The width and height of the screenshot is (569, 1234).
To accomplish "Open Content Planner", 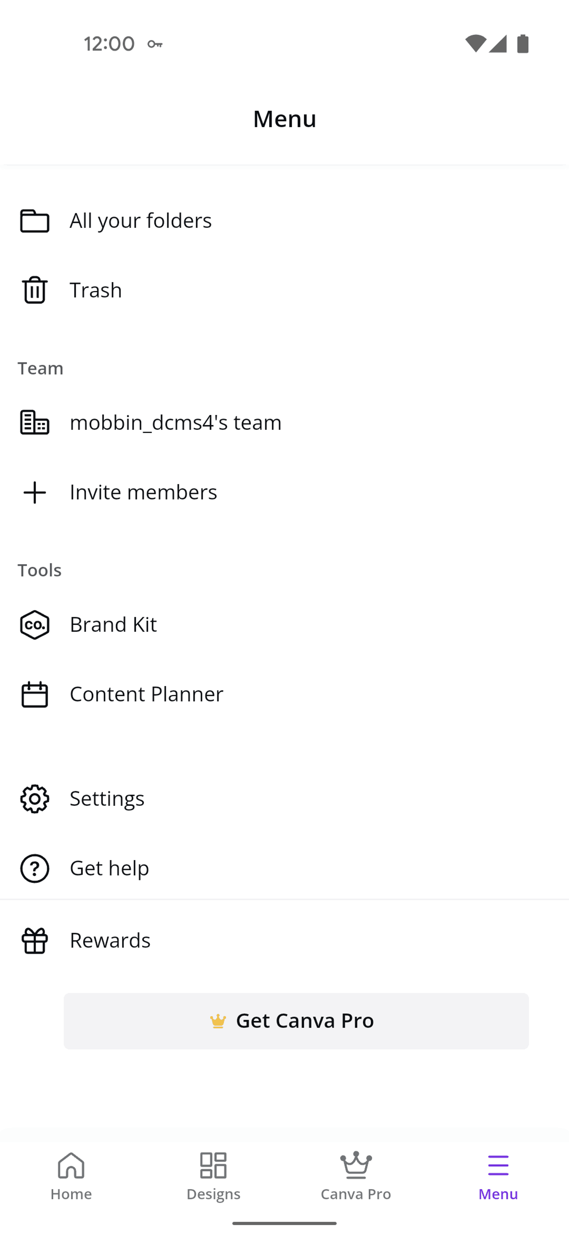I will pos(284,694).
